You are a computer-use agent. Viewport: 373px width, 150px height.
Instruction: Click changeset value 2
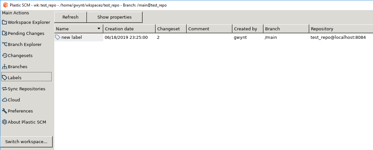[158, 37]
